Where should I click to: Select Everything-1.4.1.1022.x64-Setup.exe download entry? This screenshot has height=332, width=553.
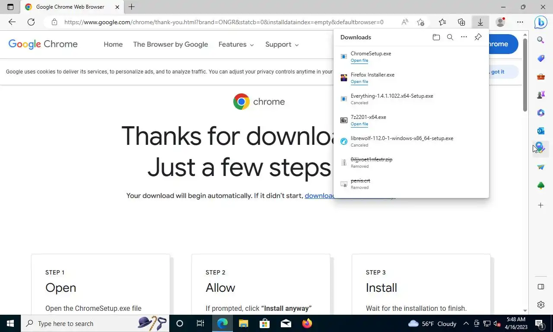[411, 99]
